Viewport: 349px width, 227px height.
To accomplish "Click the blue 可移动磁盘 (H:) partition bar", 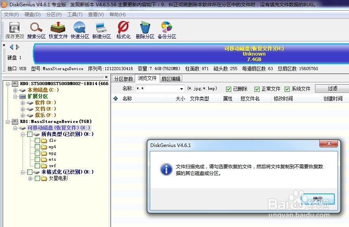I will pos(191,54).
